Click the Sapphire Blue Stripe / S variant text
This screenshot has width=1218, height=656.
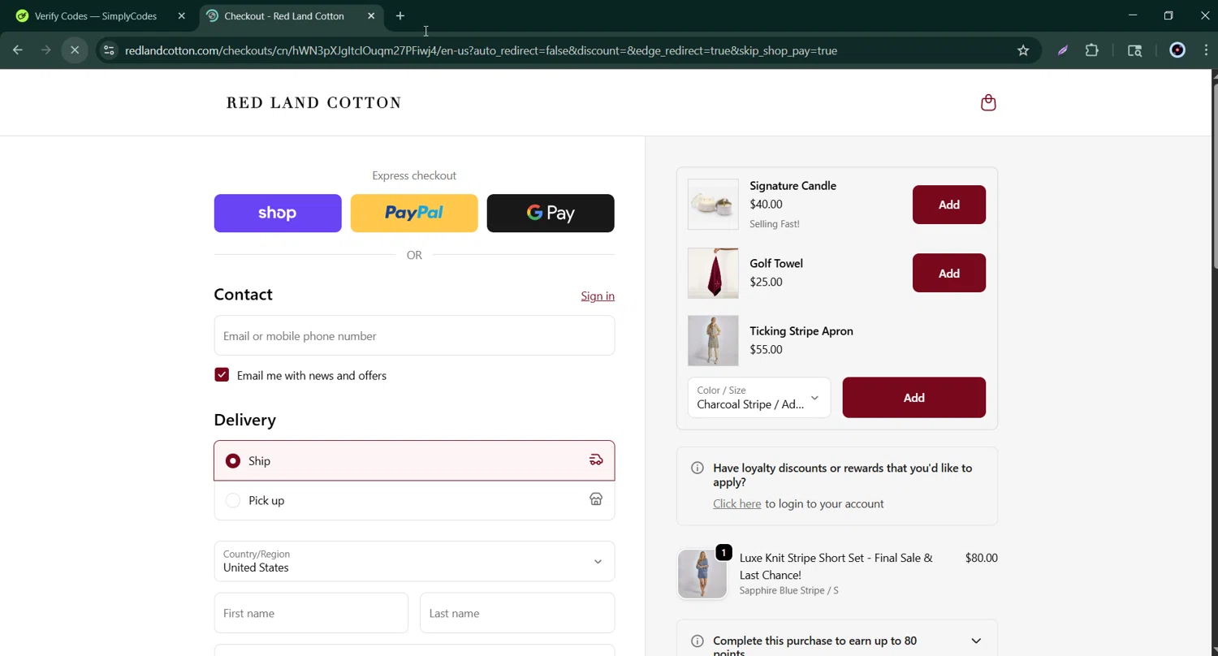tap(788, 590)
